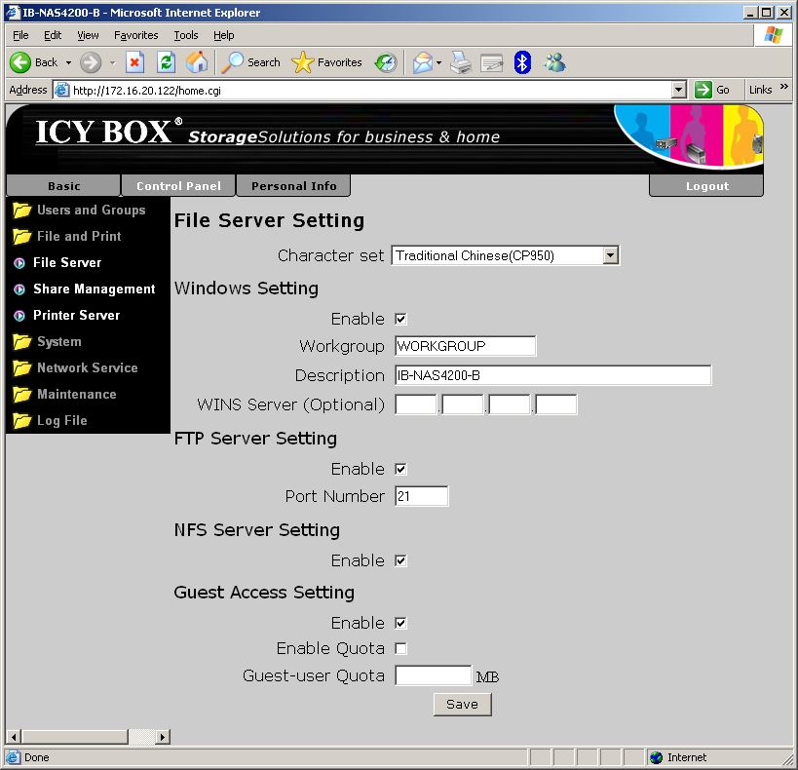Click the bullet icon beside File Server
Screen dimensions: 798x770
[x=19, y=263]
